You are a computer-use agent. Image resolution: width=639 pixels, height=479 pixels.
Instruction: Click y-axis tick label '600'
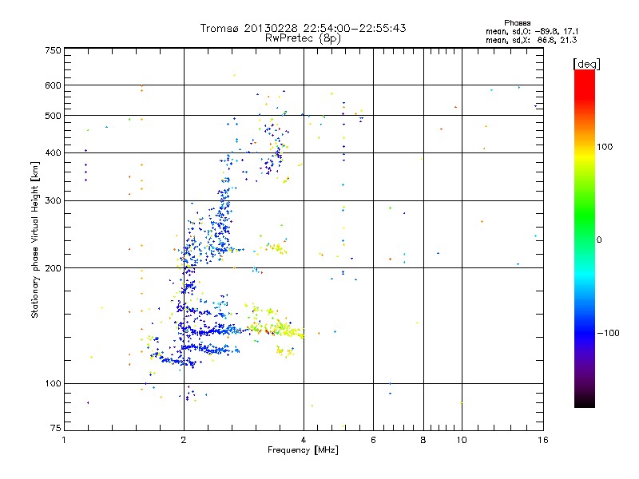[53, 85]
